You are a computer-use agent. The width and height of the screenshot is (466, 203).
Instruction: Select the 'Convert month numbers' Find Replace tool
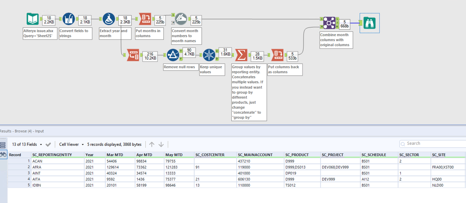pos(181,19)
